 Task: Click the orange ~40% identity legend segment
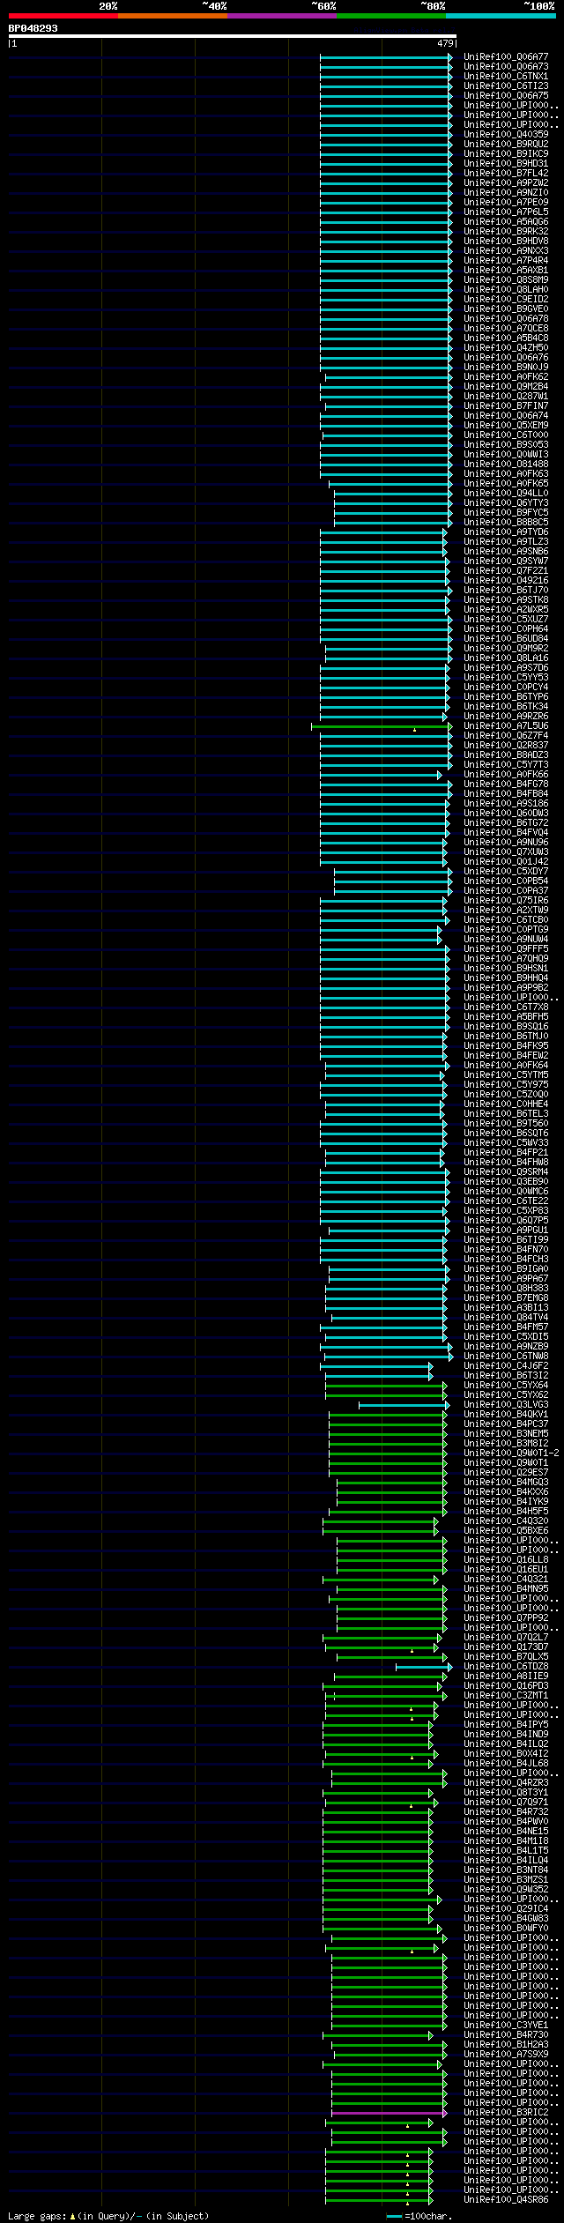[x=172, y=16]
